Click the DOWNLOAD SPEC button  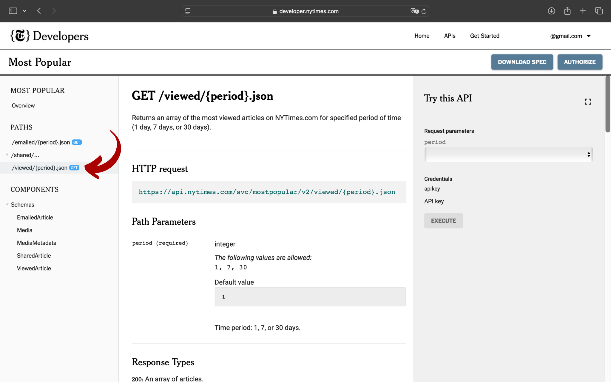522,62
